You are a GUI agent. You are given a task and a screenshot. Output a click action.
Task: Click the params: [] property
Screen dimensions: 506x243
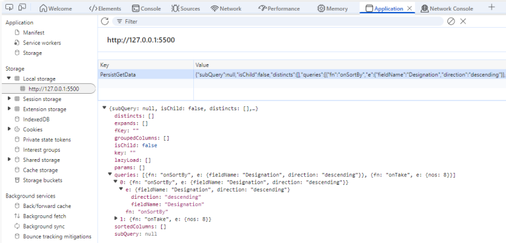point(129,167)
